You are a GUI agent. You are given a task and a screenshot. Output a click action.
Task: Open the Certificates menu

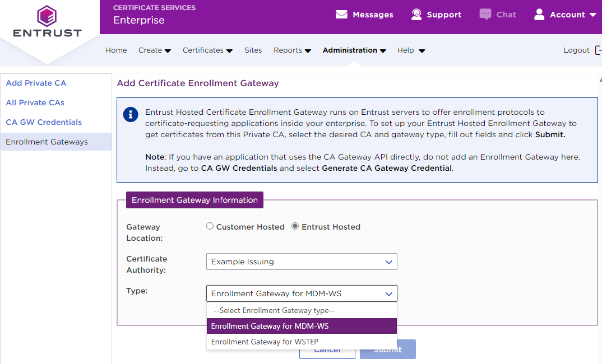pos(207,50)
